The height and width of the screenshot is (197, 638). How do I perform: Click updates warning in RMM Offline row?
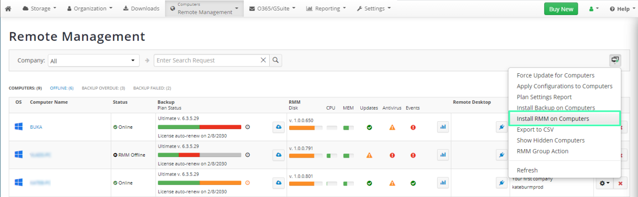pos(369,155)
